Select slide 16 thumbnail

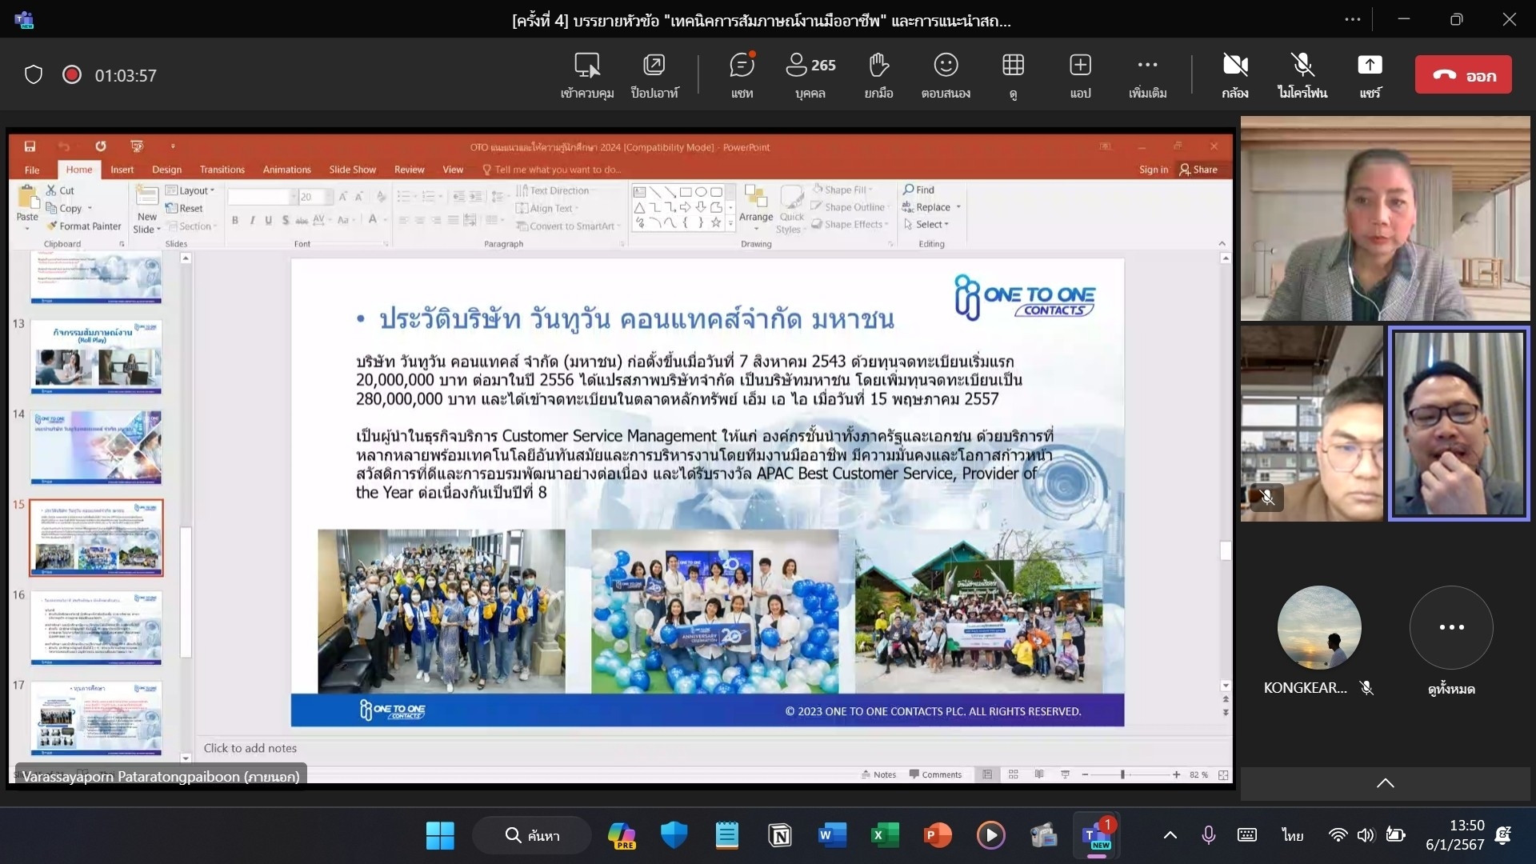pyautogui.click(x=96, y=628)
